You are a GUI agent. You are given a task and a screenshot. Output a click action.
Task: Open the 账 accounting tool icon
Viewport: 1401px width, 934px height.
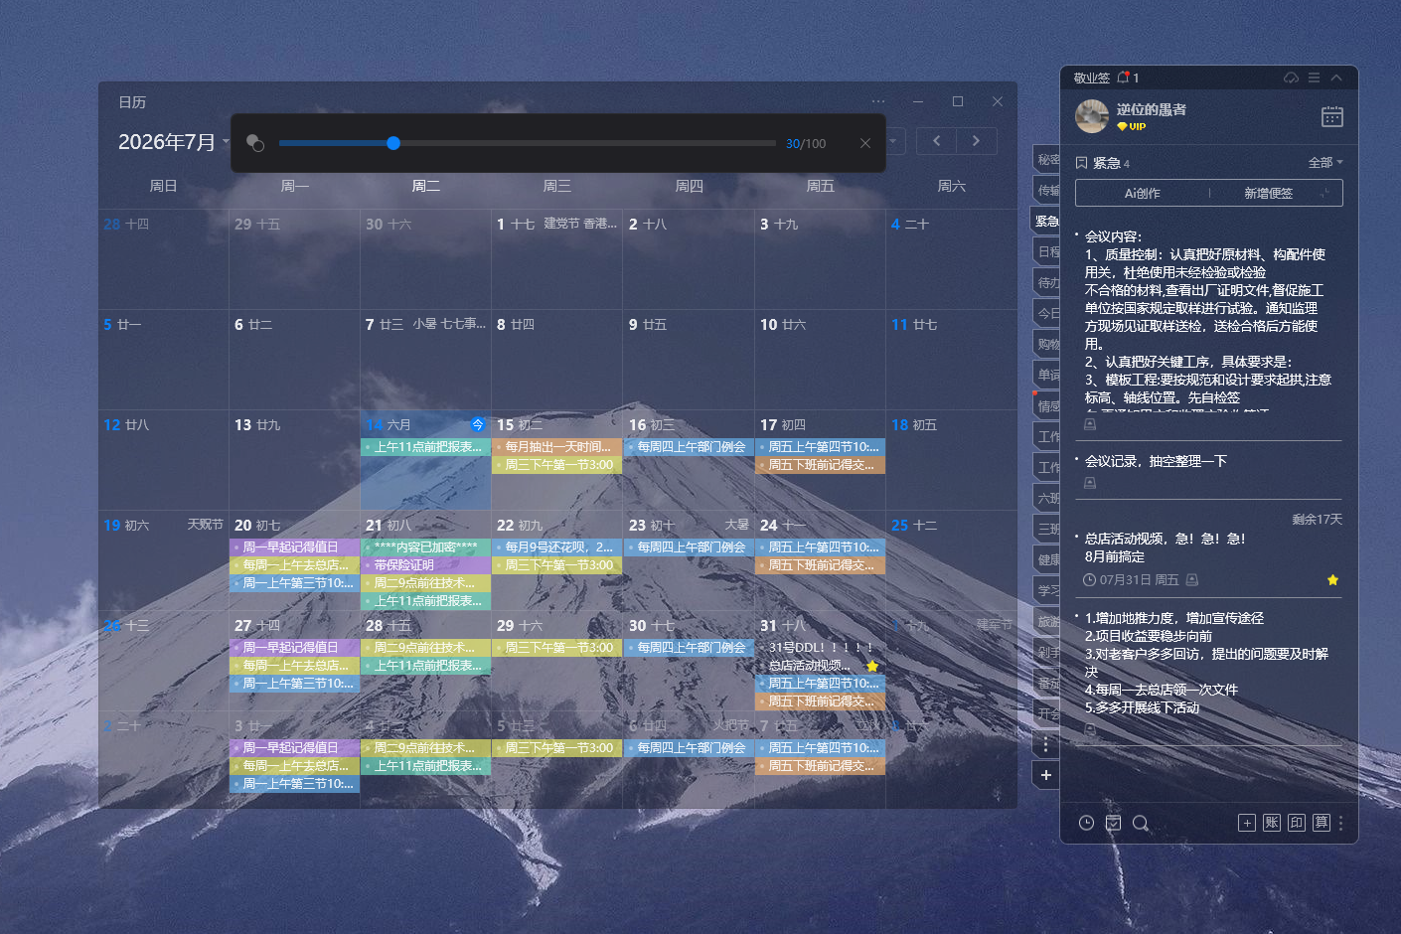tap(1272, 823)
